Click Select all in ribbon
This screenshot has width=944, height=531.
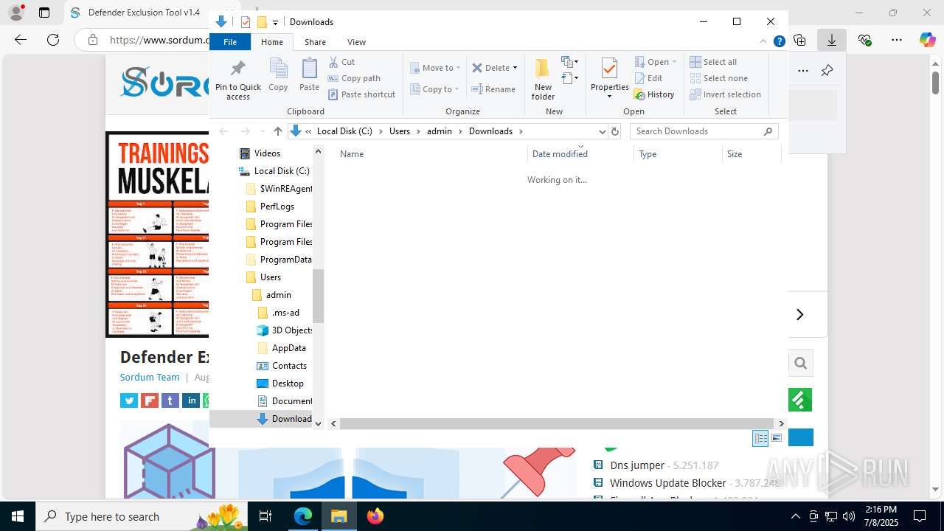[713, 62]
